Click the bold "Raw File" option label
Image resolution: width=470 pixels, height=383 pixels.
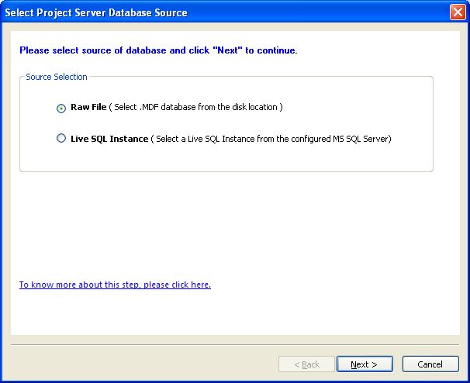88,107
